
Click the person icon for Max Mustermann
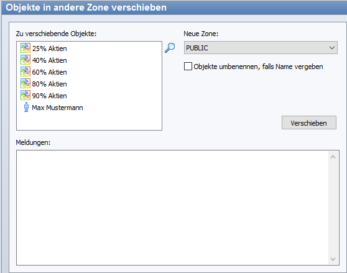(26, 107)
